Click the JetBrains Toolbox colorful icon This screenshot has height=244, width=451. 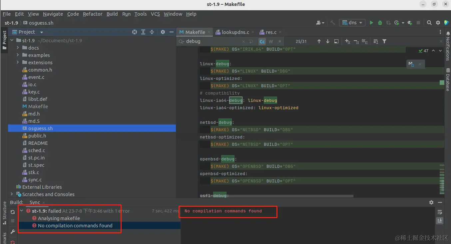[x=446, y=23]
